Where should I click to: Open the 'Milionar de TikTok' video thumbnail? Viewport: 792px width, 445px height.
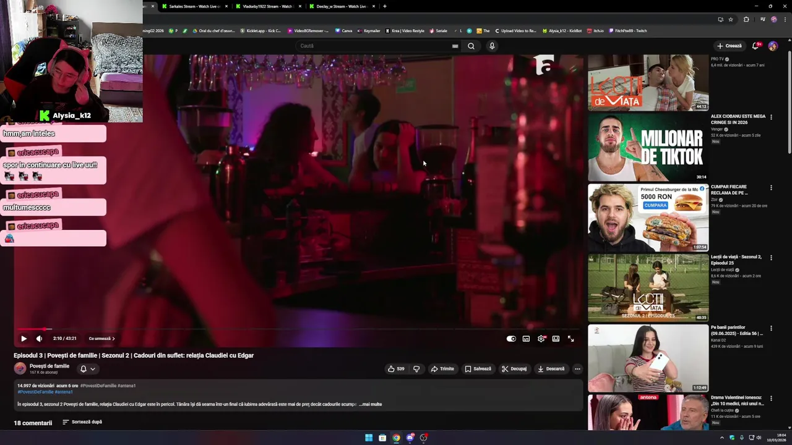pyautogui.click(x=648, y=147)
